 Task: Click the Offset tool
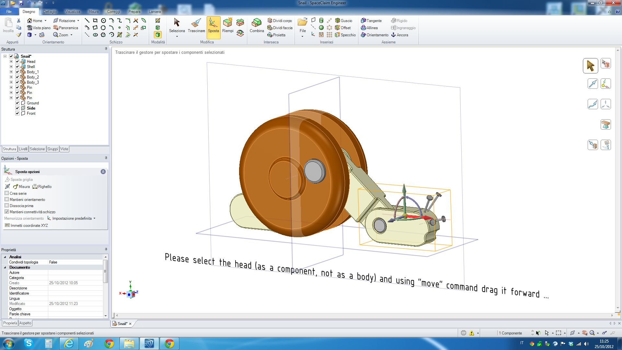click(x=343, y=28)
